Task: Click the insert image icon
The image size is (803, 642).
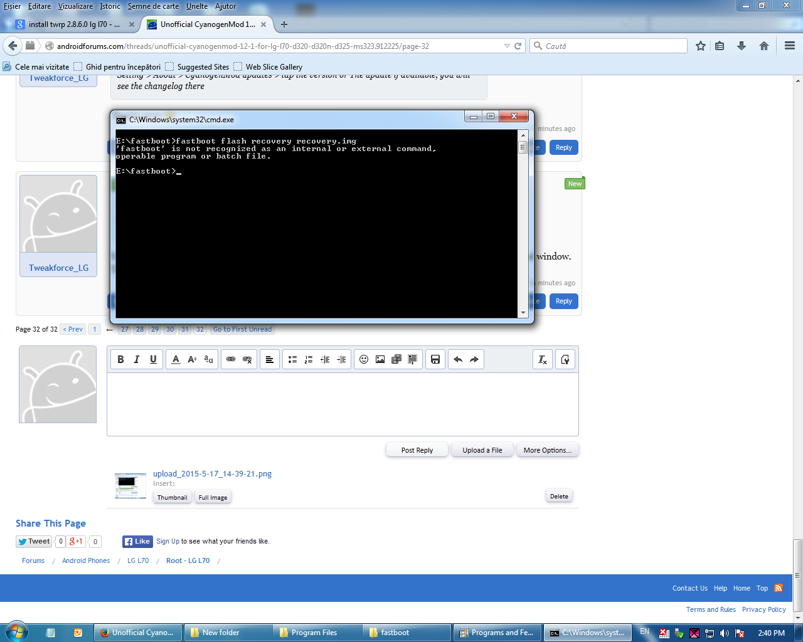Action: point(380,359)
